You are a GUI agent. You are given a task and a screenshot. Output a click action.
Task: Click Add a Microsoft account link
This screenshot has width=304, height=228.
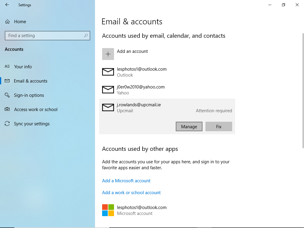[126, 181]
